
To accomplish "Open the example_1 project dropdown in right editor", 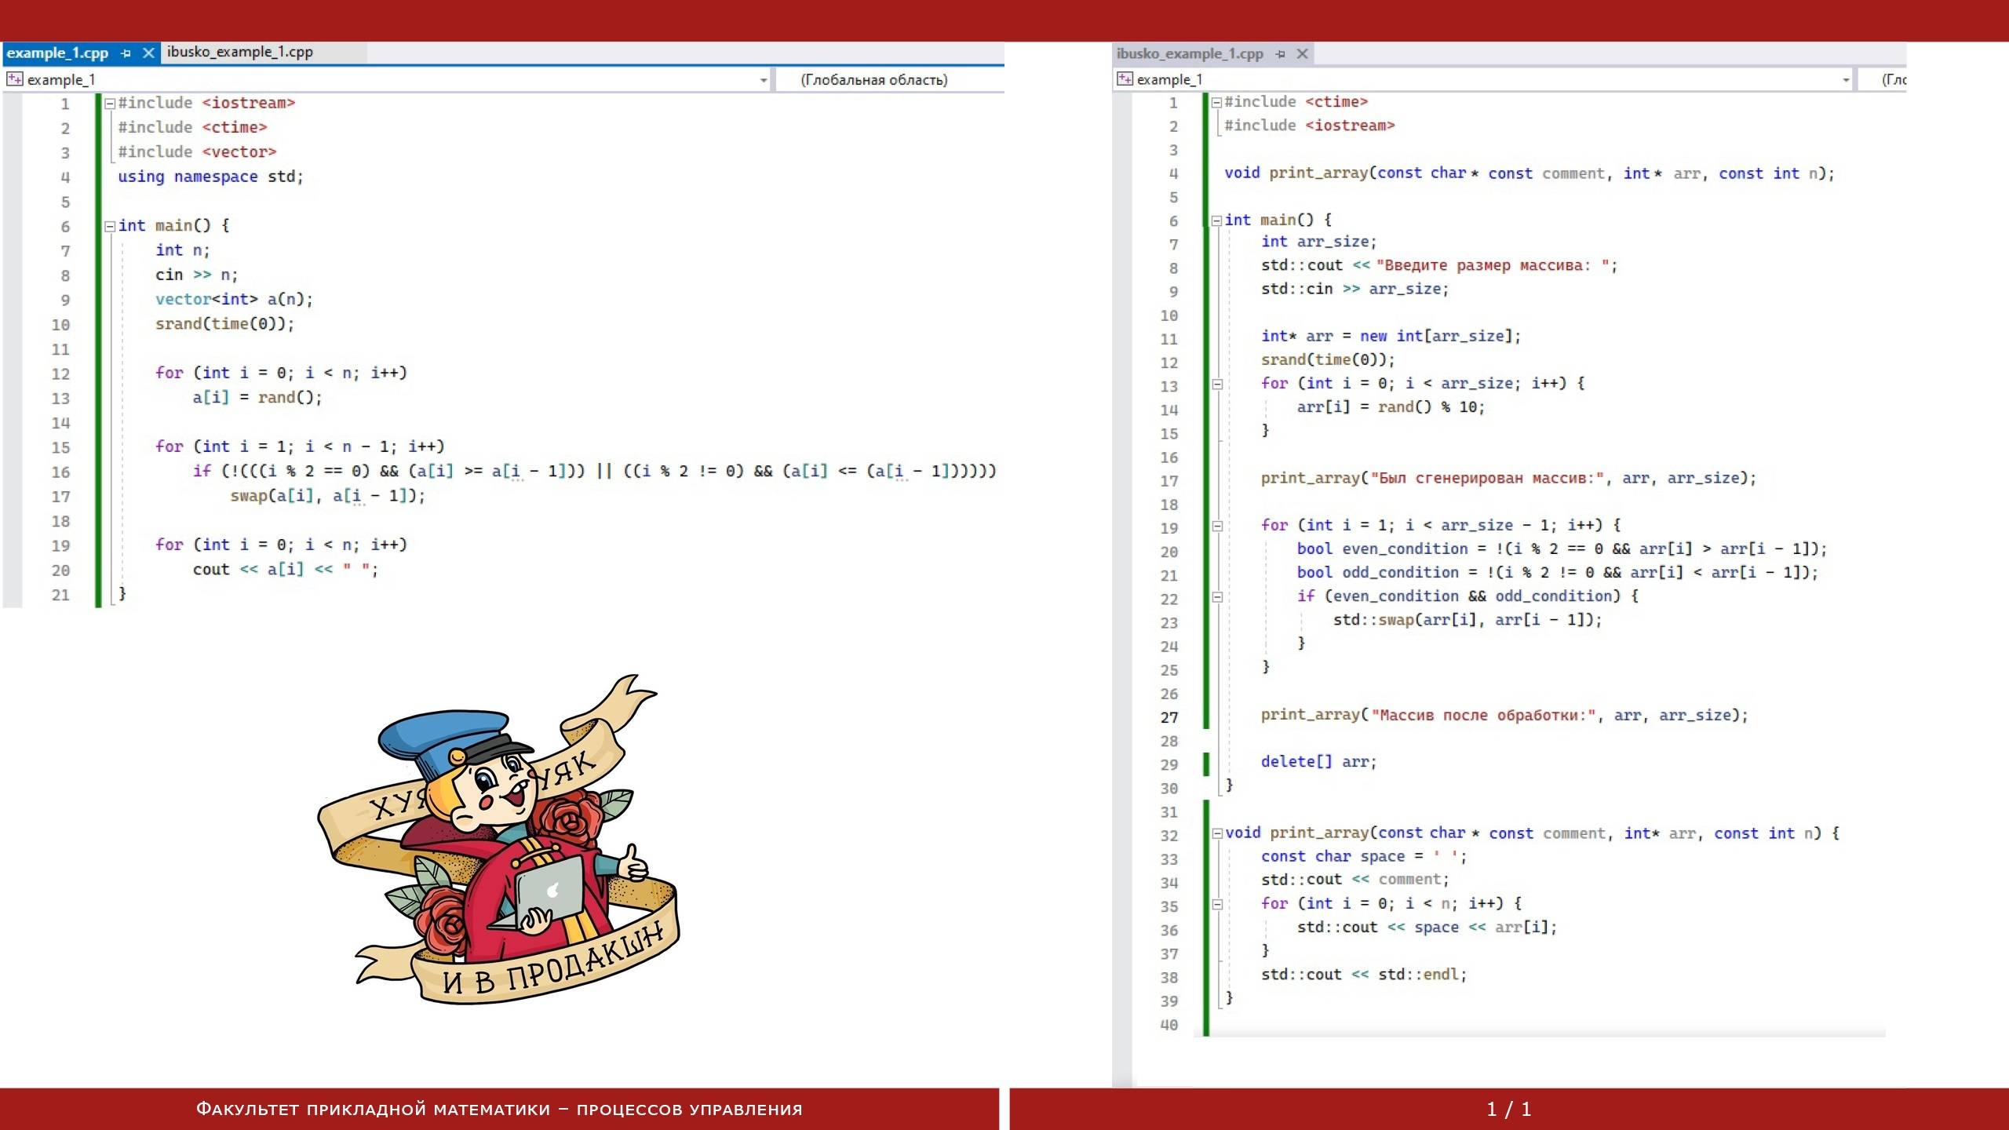I will click(x=1846, y=80).
